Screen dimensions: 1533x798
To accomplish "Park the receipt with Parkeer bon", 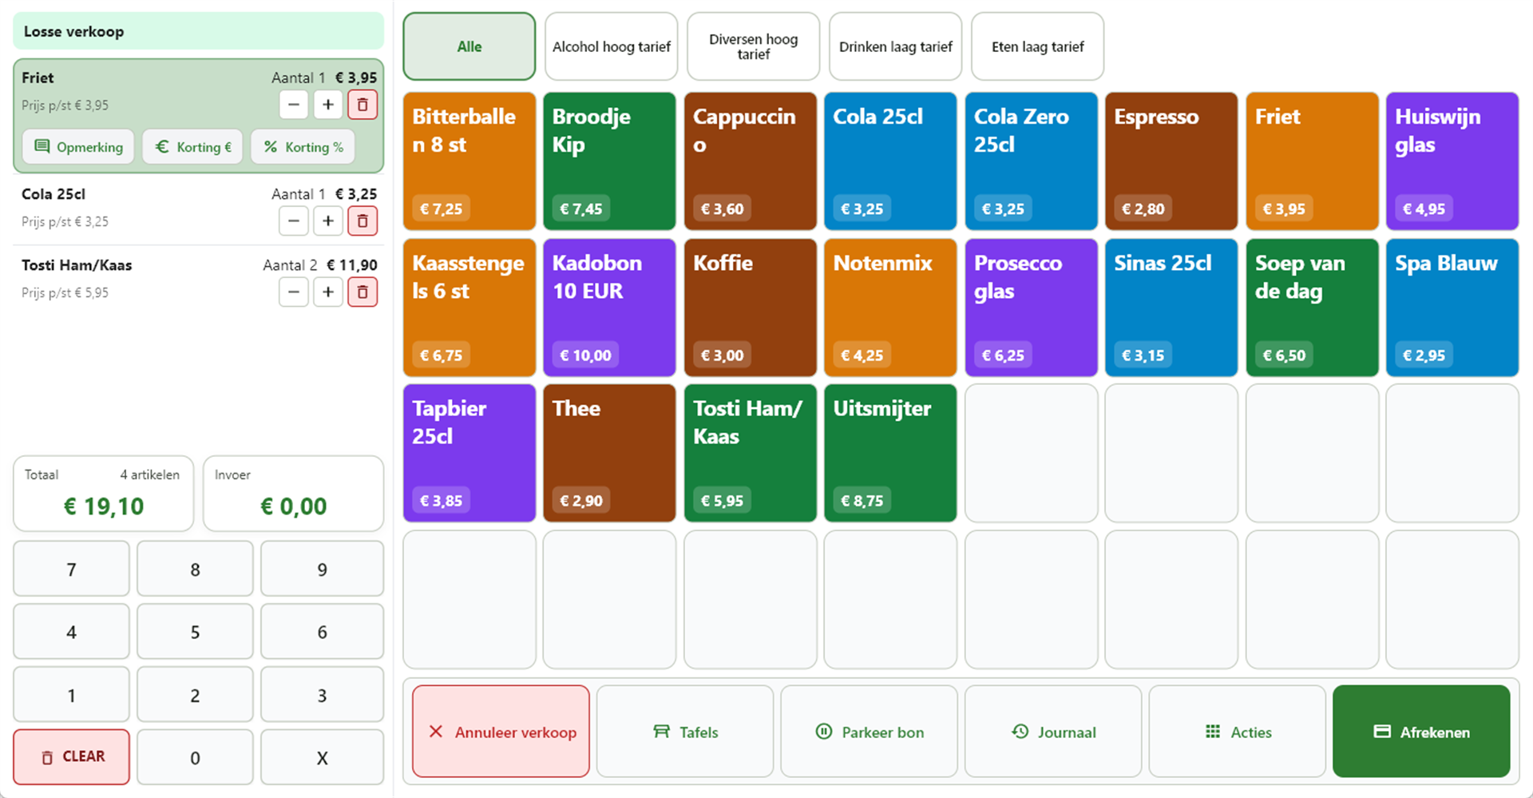I will (x=869, y=732).
